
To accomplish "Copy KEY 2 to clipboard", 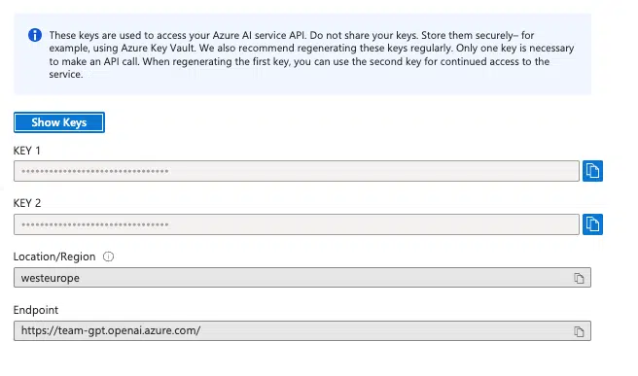I will point(592,224).
